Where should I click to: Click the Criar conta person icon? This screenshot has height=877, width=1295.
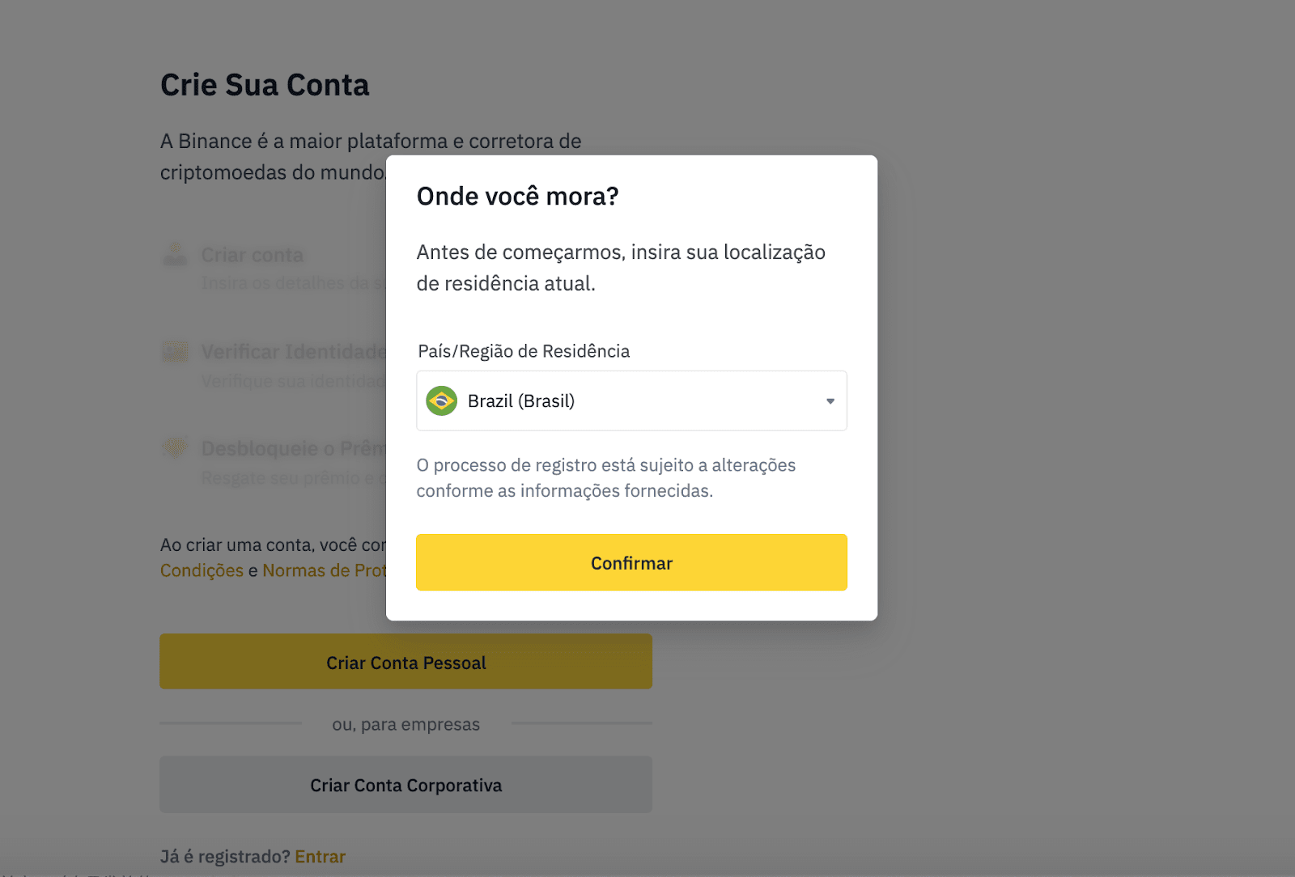coord(175,254)
